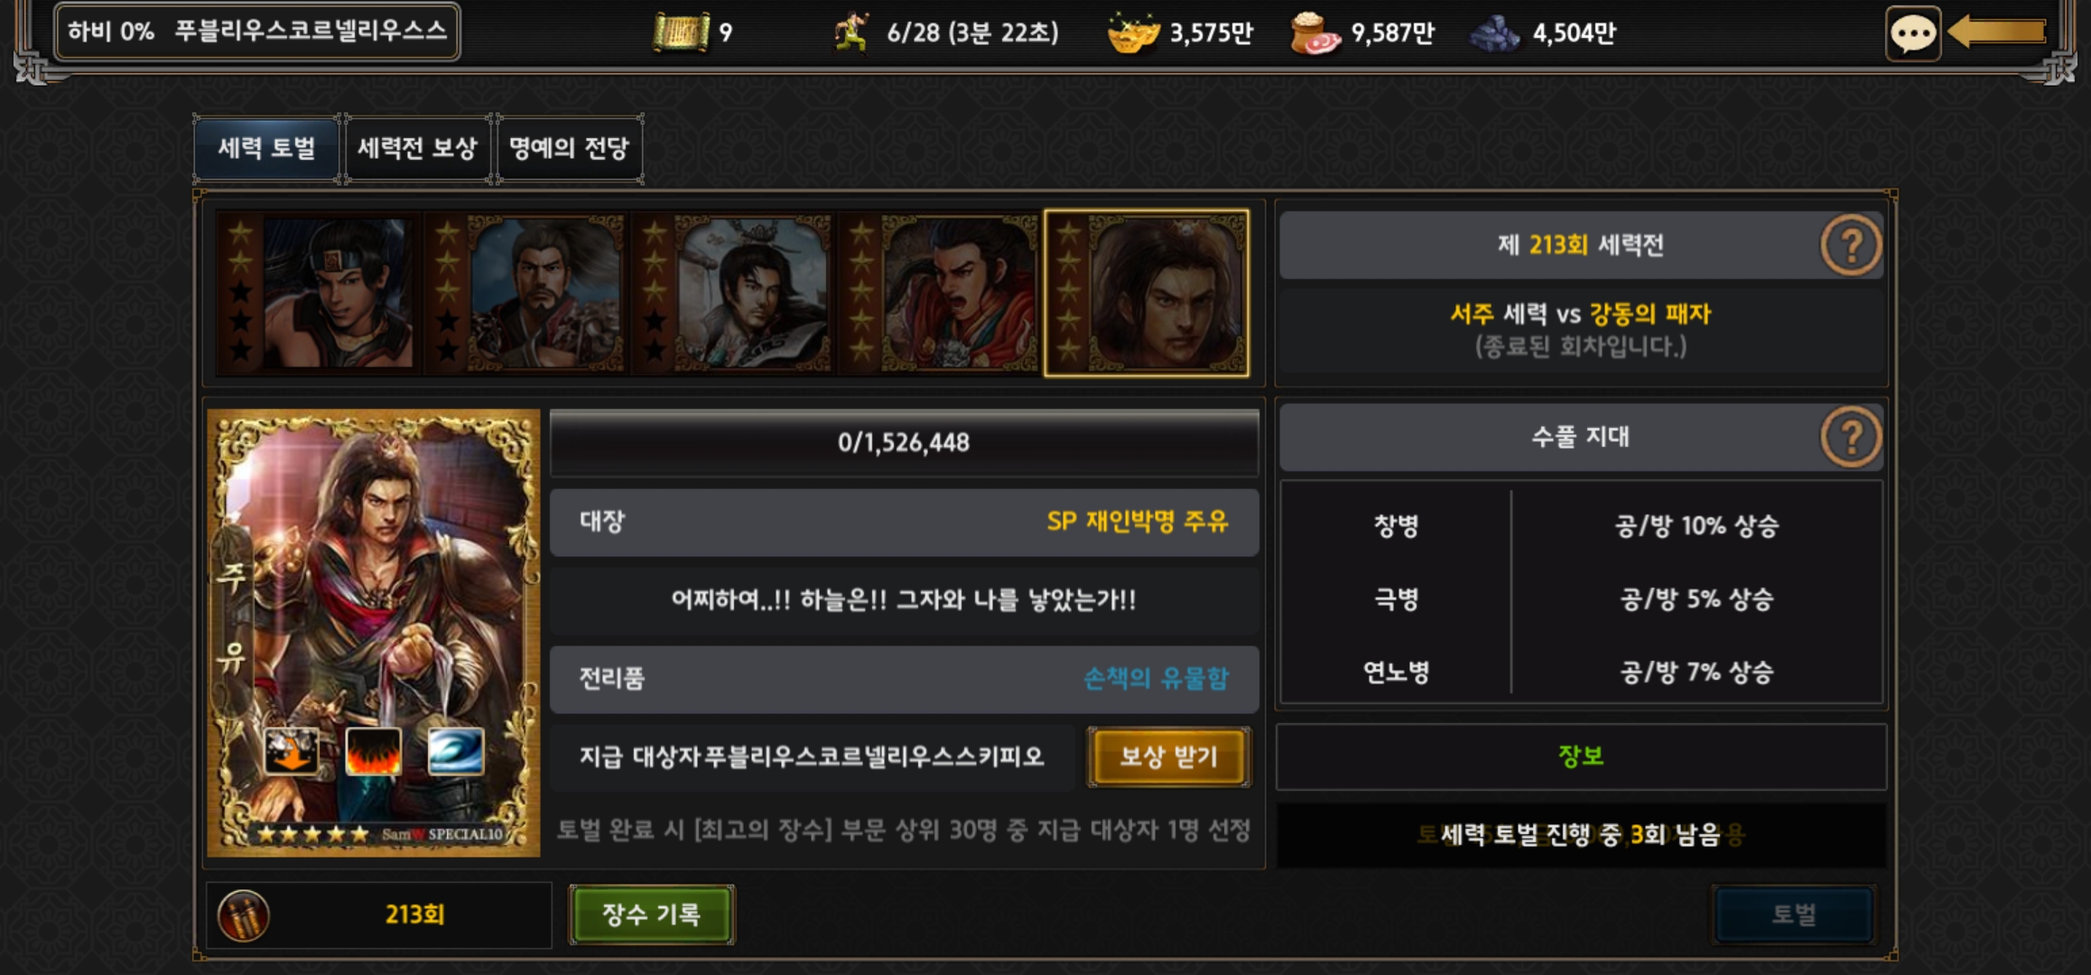Tap the scroll item icon showing 9
This screenshot has height=975, width=2091.
click(681, 33)
